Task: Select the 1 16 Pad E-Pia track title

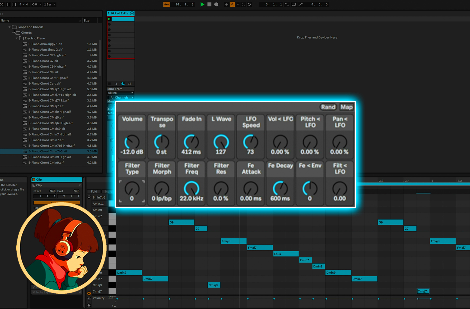Action: tap(119, 13)
